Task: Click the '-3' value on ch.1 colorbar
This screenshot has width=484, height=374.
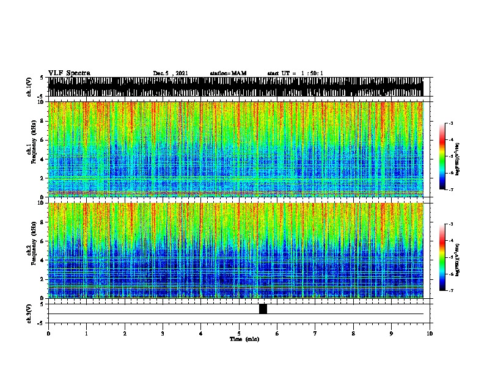Action: (x=451, y=123)
